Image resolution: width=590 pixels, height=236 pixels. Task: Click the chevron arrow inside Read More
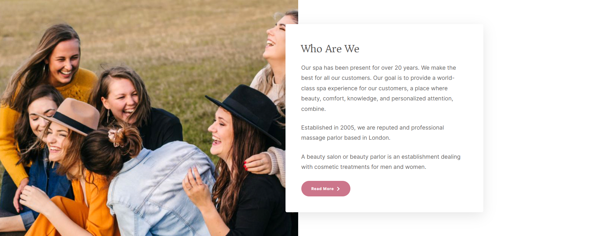click(x=339, y=188)
